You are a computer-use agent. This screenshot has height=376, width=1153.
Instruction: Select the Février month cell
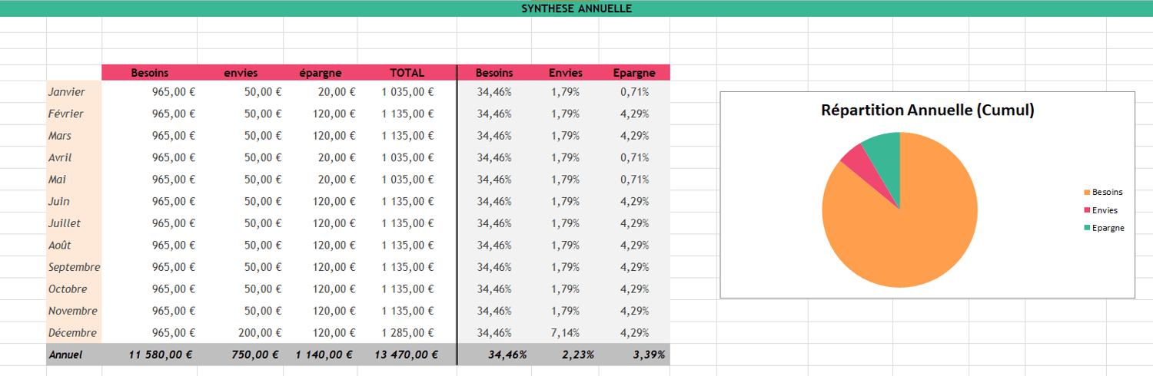click(74, 114)
